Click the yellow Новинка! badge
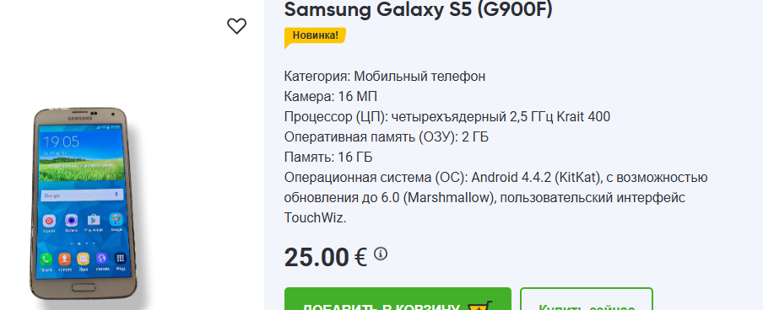763x310 pixels. (316, 36)
